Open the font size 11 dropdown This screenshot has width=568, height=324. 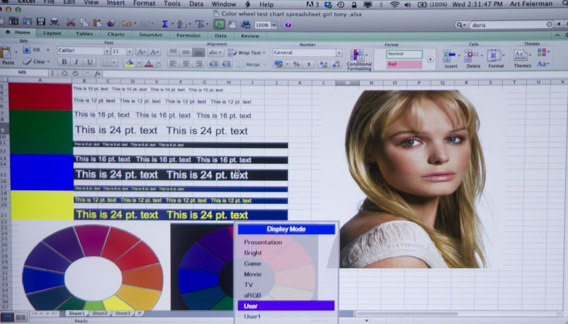click(x=130, y=52)
